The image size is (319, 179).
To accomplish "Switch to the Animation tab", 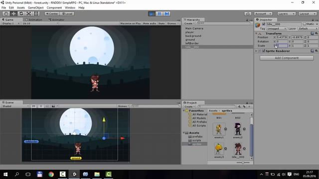I will click(34, 20).
